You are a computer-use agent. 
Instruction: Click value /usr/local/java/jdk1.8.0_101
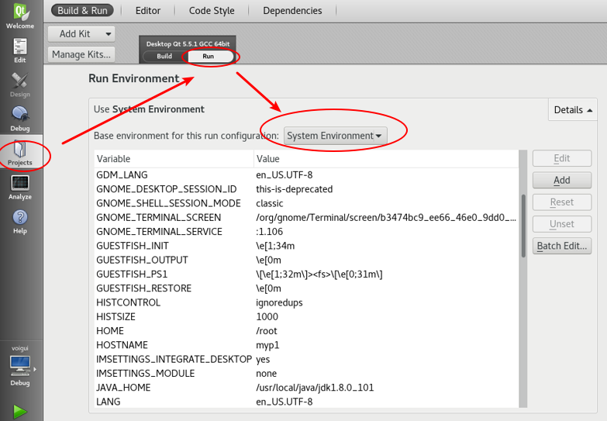(x=315, y=388)
